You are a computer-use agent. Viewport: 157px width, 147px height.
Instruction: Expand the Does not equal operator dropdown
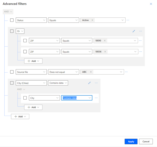click(x=64, y=72)
